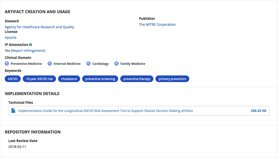Image resolution: width=278 pixels, height=158 pixels.
Task: Click the 296.32 KB file size link
Action: [x=258, y=111]
